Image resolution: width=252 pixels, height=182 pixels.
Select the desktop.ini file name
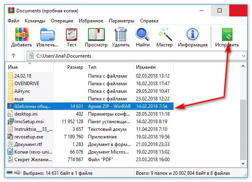tap(26, 114)
